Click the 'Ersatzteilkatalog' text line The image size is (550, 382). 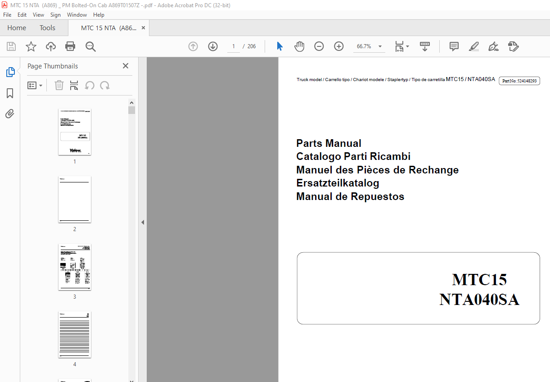coord(338,183)
